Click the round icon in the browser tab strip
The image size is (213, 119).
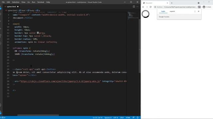coord(199,3)
